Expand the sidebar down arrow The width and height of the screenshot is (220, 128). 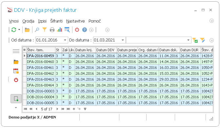(16, 108)
